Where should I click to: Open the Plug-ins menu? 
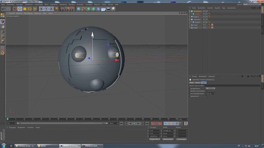(x=97, y=5)
